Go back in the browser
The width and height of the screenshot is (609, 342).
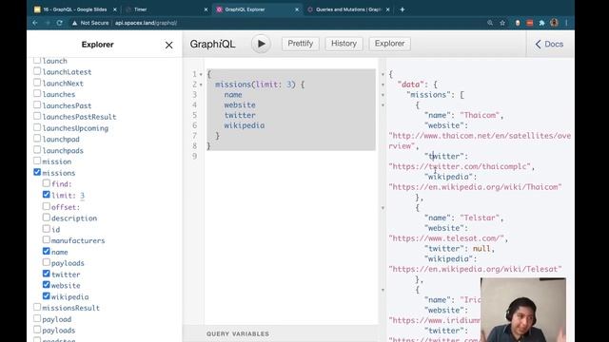point(35,23)
